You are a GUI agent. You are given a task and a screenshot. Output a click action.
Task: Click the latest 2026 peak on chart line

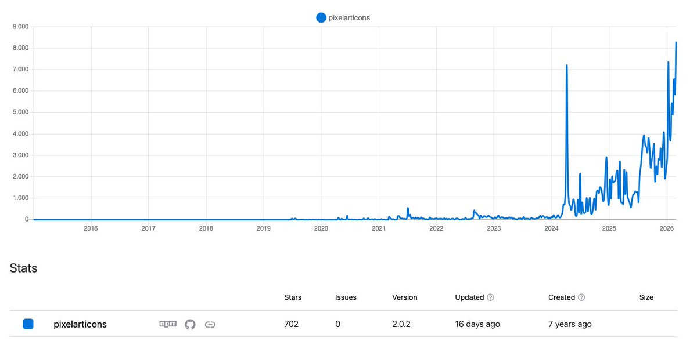click(x=676, y=42)
